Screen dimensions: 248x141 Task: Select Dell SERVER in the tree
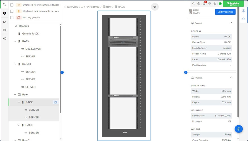[x=33, y=49]
